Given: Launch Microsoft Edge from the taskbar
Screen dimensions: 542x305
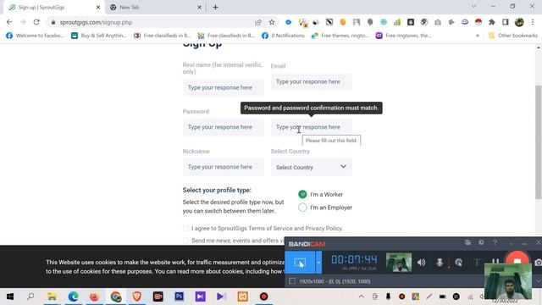Looking at the screenshot, I should click(74, 297).
